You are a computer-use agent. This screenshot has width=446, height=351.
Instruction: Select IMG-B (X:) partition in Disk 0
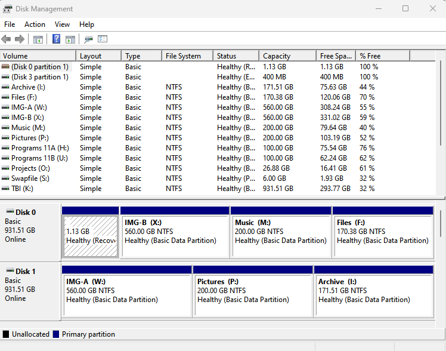175,236
